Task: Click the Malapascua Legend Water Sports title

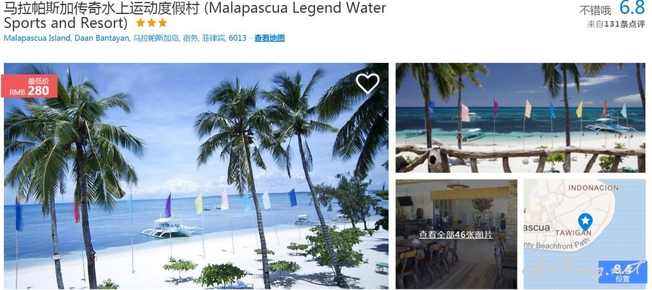Action: tap(195, 15)
